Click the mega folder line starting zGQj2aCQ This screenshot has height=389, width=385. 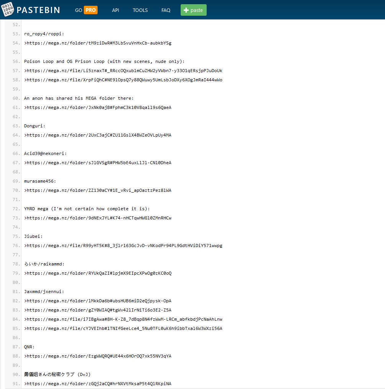[x=98, y=384]
